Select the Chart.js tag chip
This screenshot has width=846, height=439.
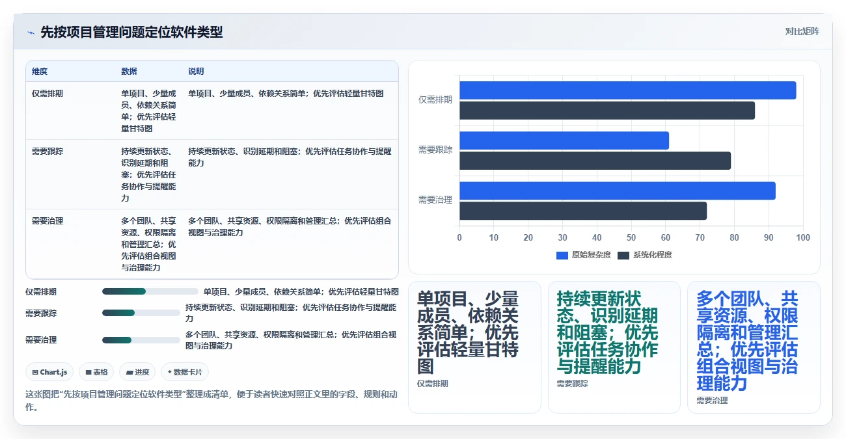50,372
